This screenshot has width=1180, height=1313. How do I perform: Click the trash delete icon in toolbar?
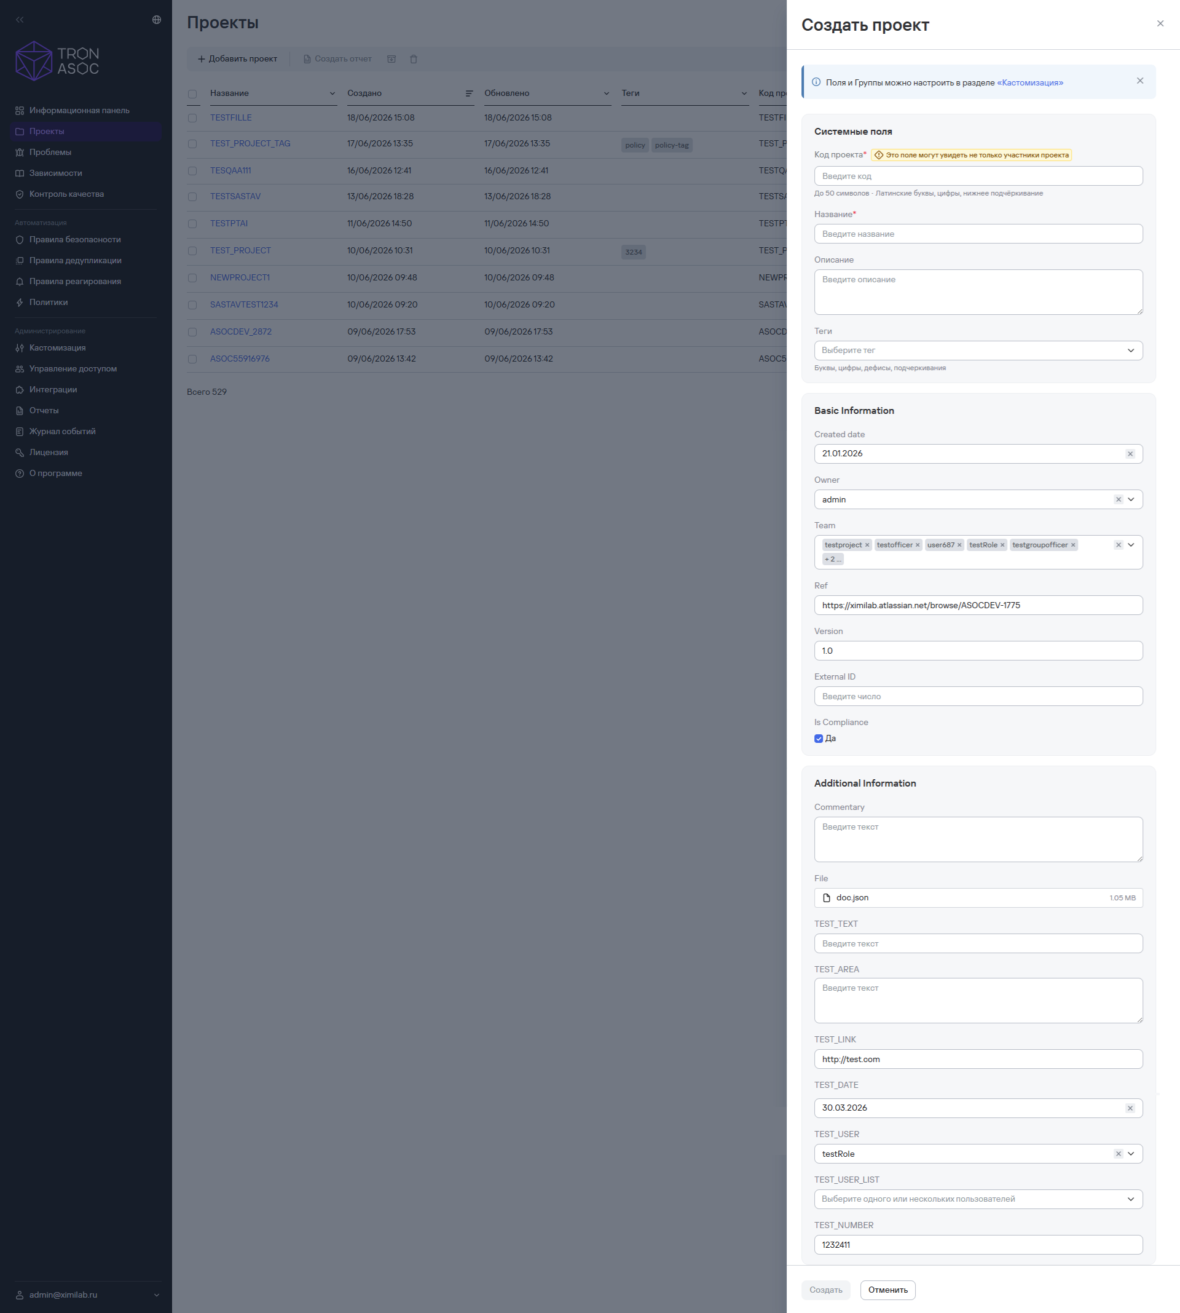point(414,59)
